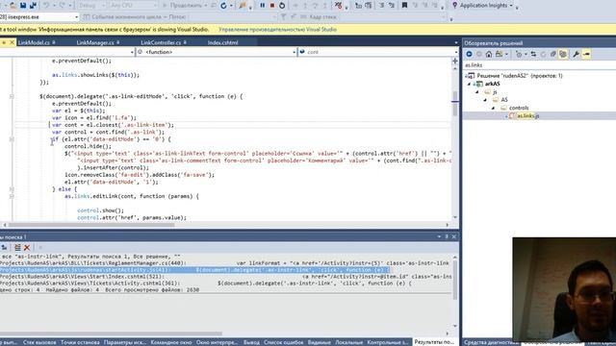Image resolution: width=616 pixels, height=346 pixels.
Task: Collapse the delegate function code block
Action: (x=12, y=96)
